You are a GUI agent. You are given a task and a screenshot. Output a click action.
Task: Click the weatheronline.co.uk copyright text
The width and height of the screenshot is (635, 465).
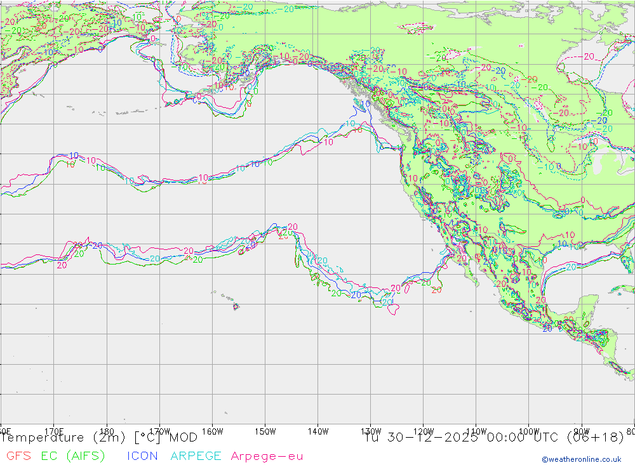582,459
